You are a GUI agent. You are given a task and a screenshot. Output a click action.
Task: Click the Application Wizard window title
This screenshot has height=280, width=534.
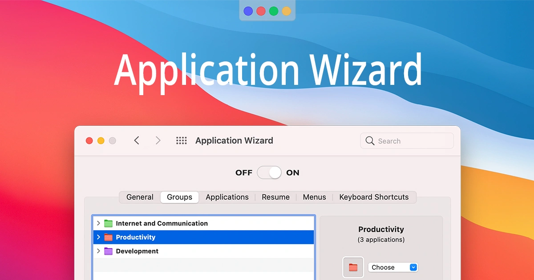[x=234, y=140]
